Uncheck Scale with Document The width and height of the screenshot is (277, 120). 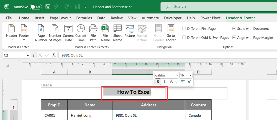point(234,29)
